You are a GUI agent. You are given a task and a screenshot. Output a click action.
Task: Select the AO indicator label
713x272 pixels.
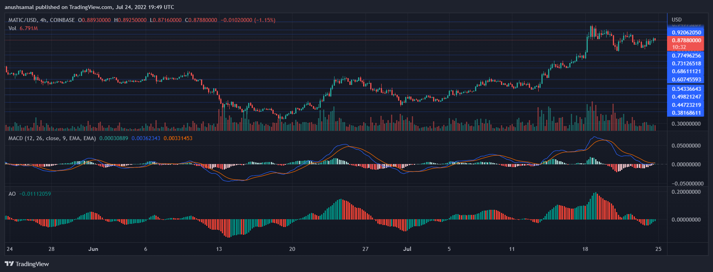click(x=12, y=194)
